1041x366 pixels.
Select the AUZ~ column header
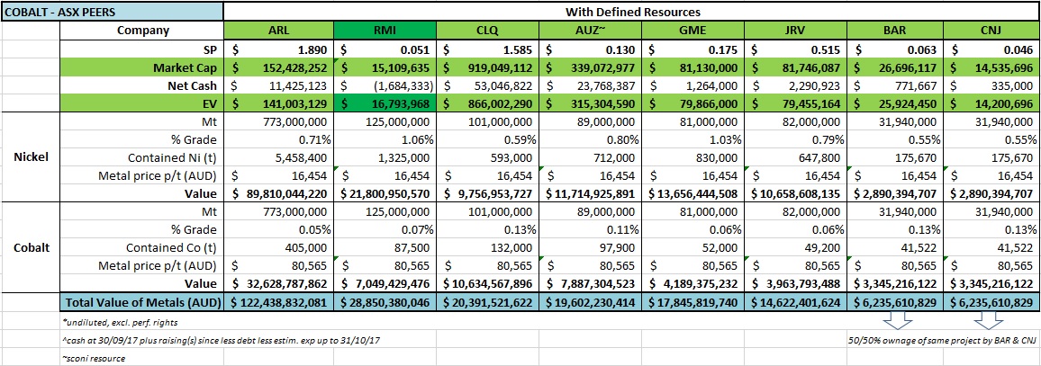click(591, 31)
